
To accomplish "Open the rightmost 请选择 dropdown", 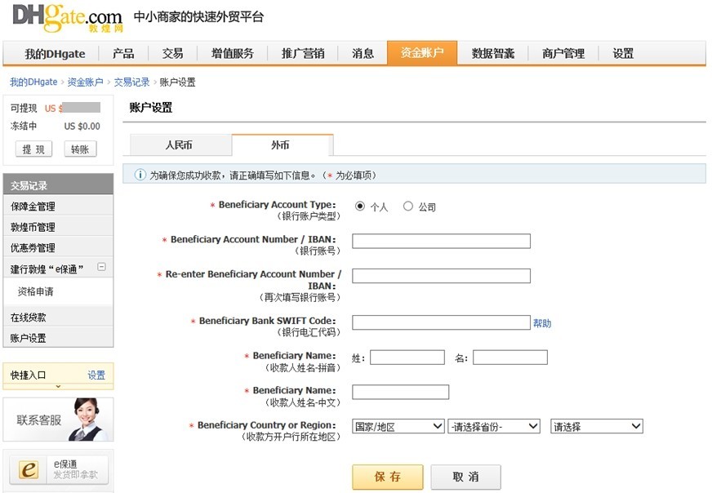I will point(597,426).
